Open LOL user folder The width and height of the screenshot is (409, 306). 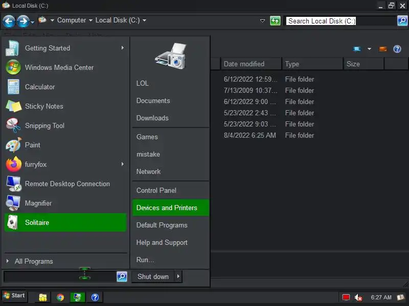[143, 83]
